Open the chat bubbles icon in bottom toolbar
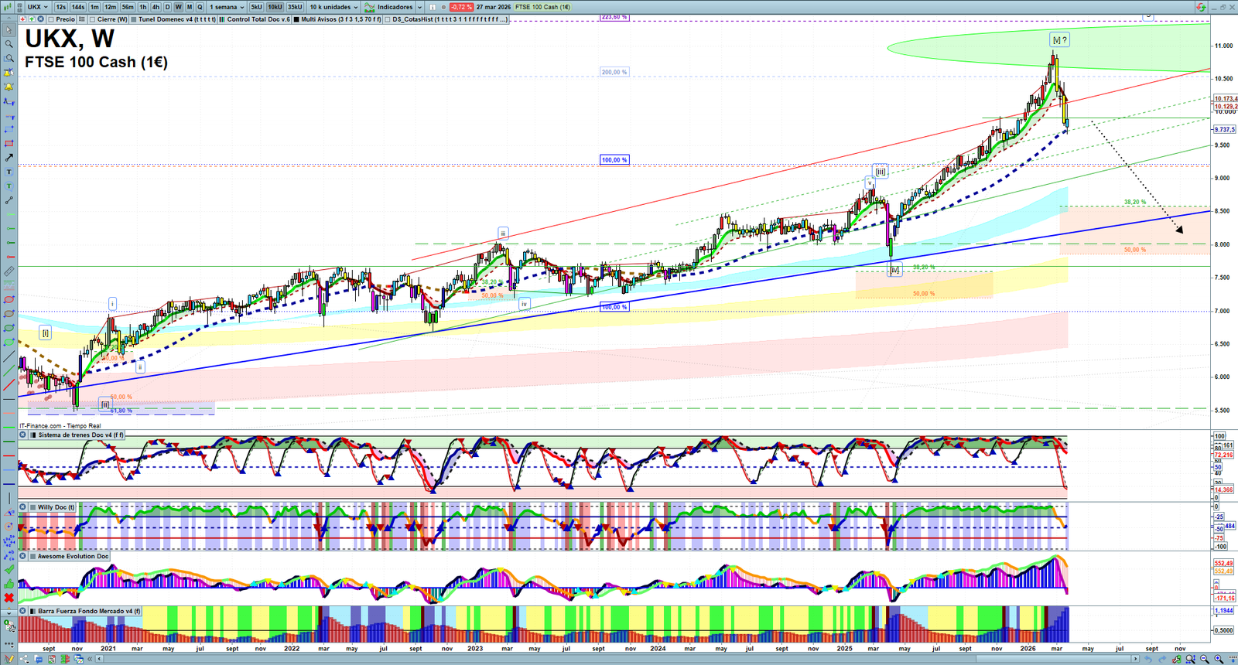The image size is (1238, 665). tap(38, 660)
